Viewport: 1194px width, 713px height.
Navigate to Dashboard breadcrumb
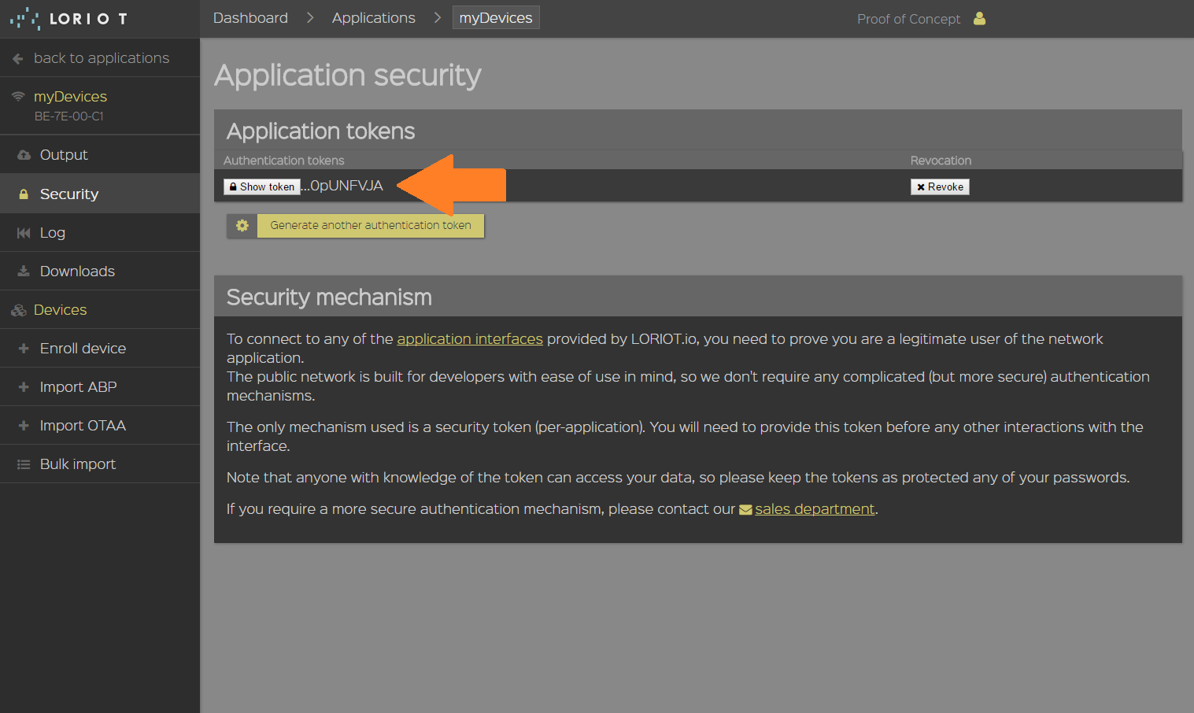coord(250,17)
